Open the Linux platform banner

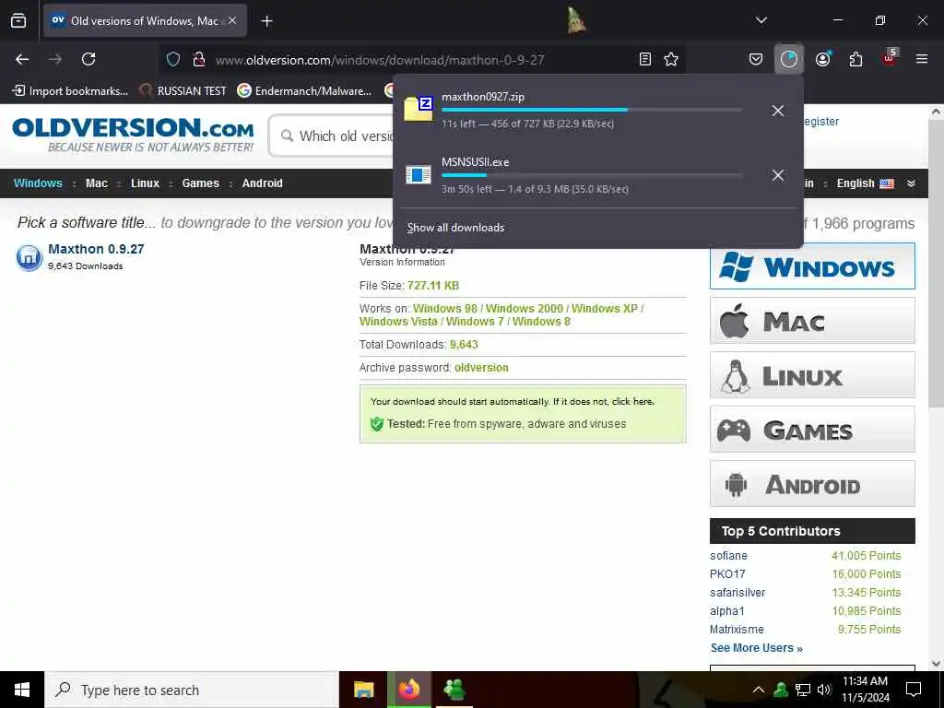click(x=812, y=375)
